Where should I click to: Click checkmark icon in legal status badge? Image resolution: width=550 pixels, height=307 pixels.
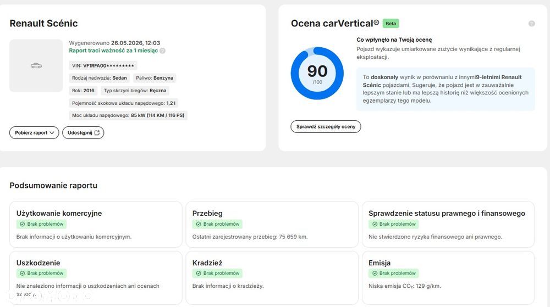click(x=375, y=224)
